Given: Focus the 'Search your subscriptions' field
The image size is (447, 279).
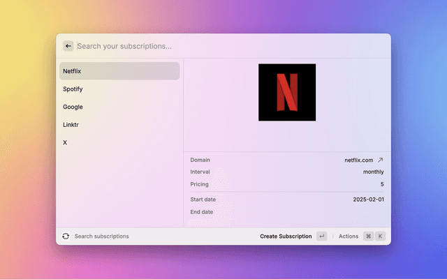Looking at the screenshot, I should click(210, 46).
